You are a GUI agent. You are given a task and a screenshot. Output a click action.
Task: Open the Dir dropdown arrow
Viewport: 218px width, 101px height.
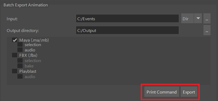[x=198, y=18]
